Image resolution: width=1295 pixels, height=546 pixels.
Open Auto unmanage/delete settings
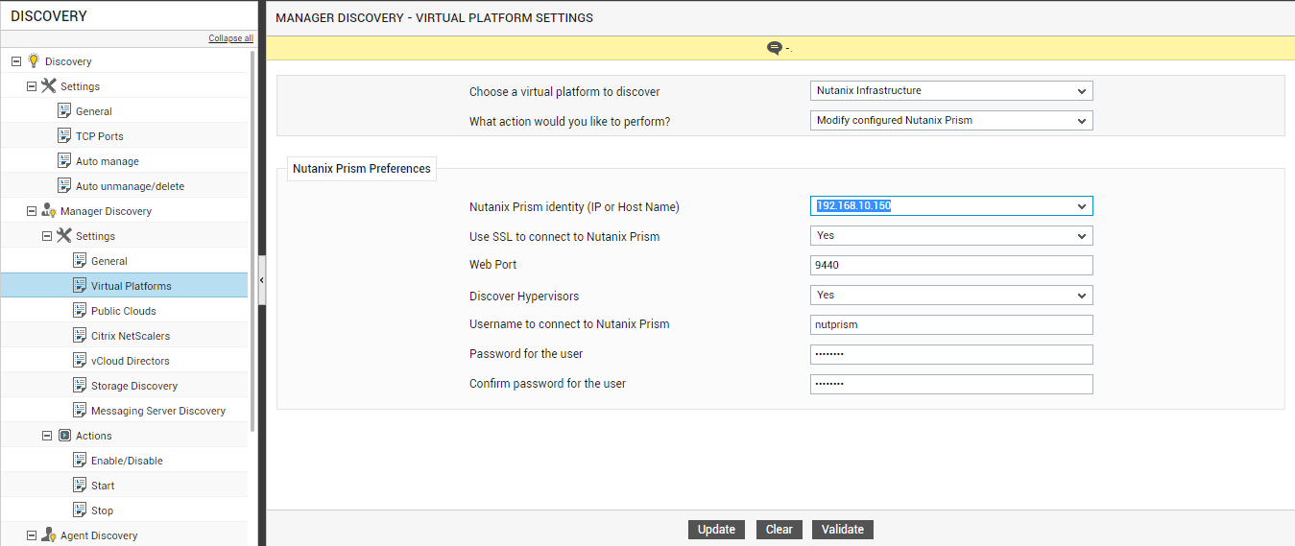point(131,185)
